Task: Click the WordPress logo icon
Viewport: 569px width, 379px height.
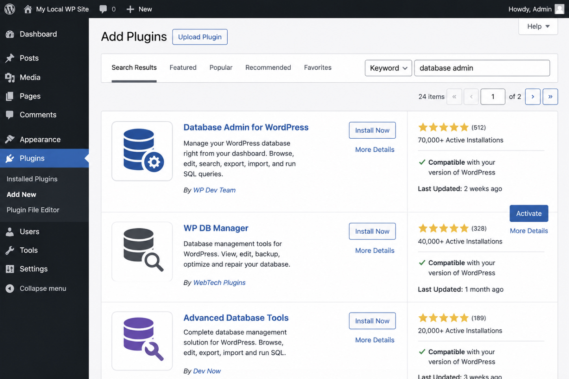Action: [9, 9]
